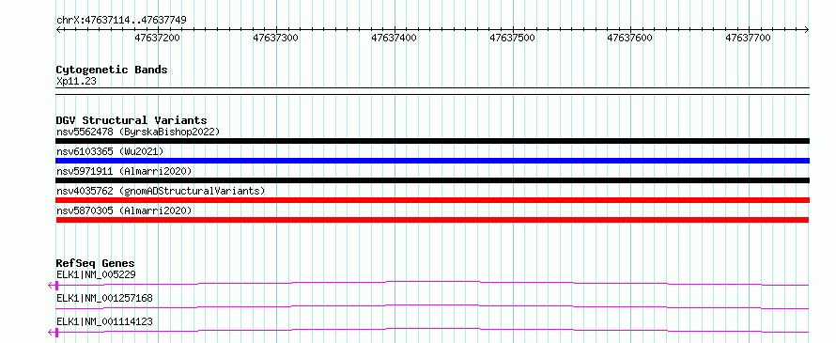Screen dimensions: 836x343
Task: Select the chrX:47637114..47637749 region label
Action: tap(121, 20)
